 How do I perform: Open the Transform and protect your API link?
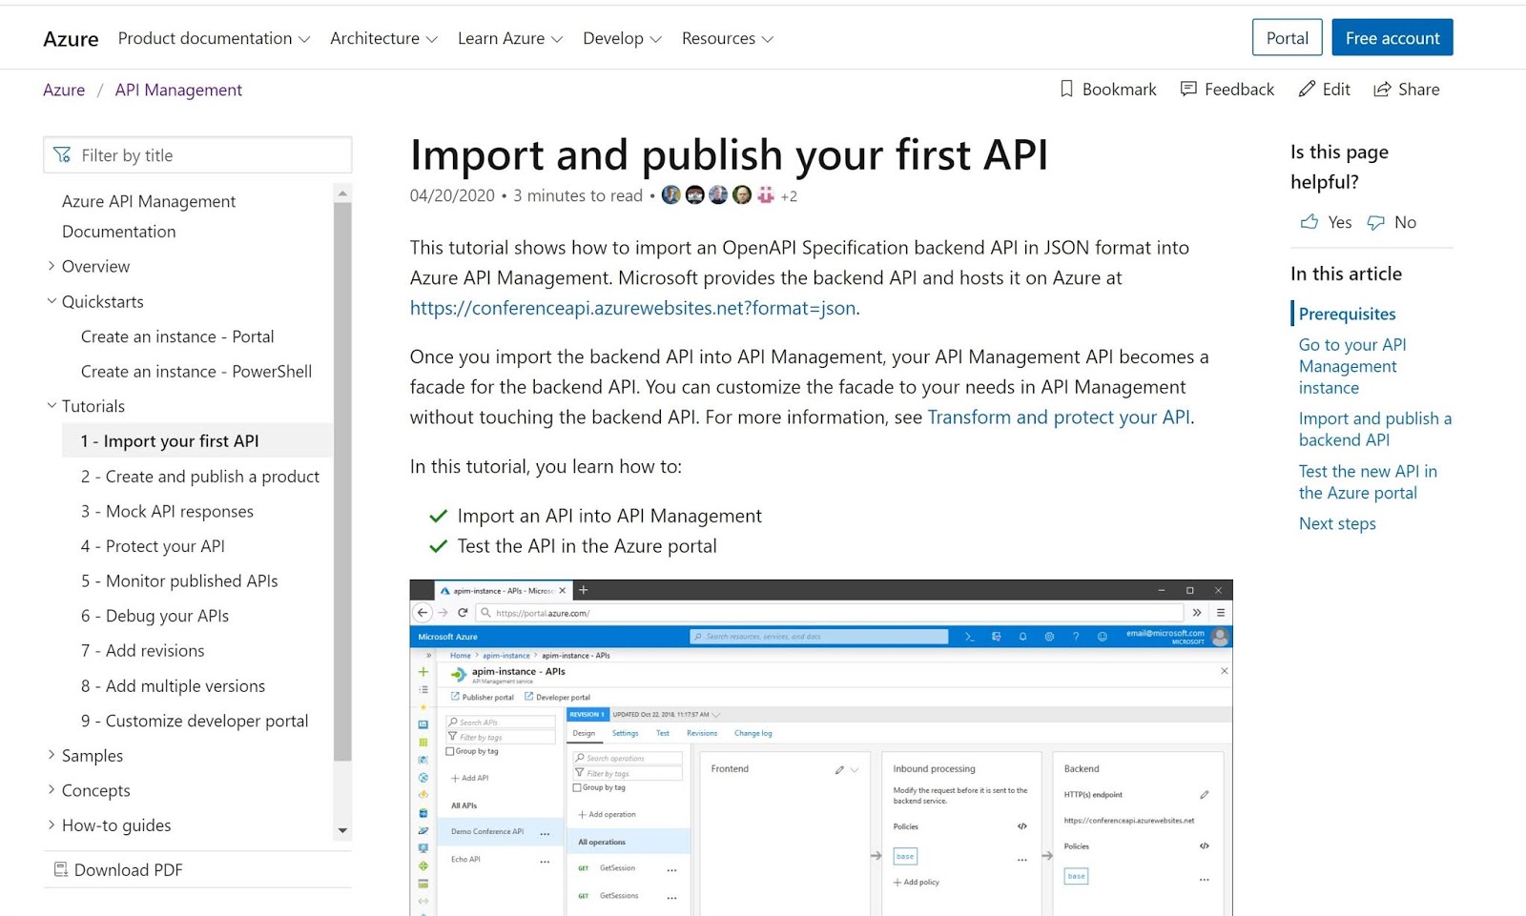tap(1059, 417)
